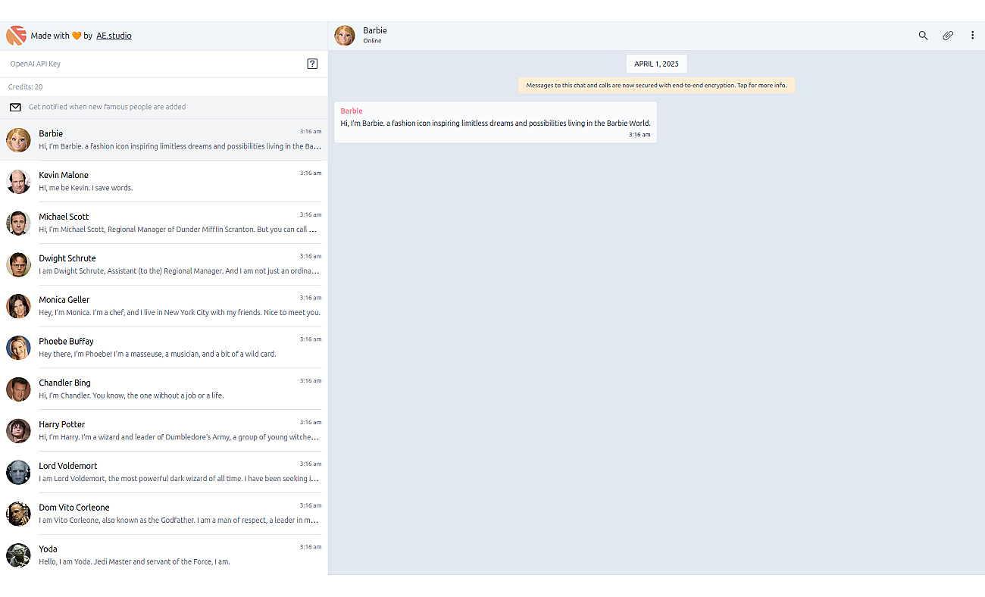Screen dimensions: 985x597
Task: Select Dom Vito Corleone's conversation
Action: 164,514
